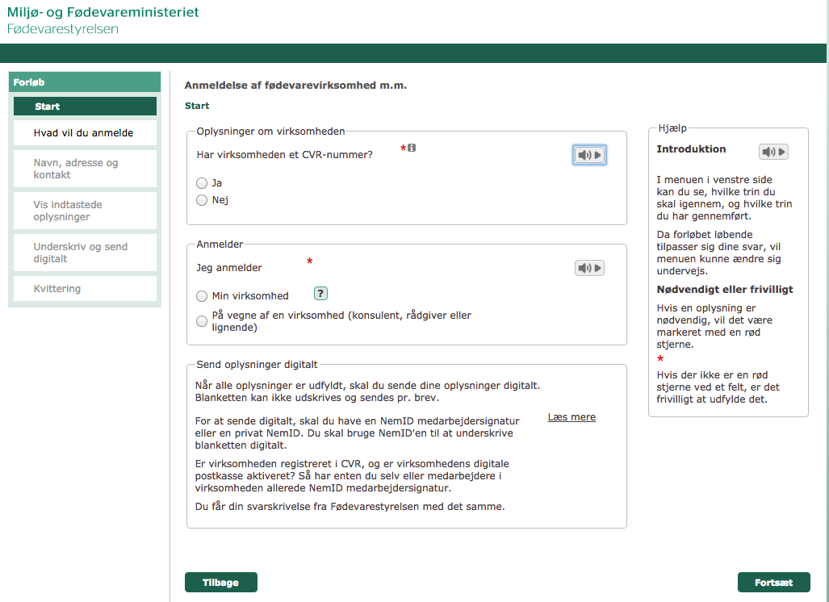Viewport: 829px width, 602px height.
Task: Select Nej for CVR-nummer
Action: (202, 200)
